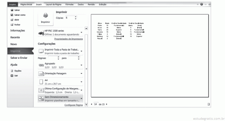
Task: Open the Exibição tab
Action: coord(102,5)
